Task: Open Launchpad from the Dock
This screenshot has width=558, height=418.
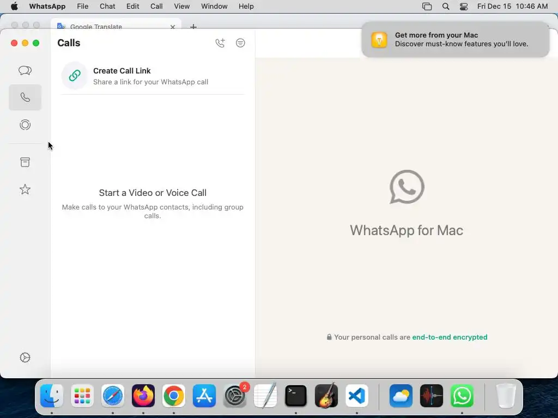Action: click(x=82, y=396)
